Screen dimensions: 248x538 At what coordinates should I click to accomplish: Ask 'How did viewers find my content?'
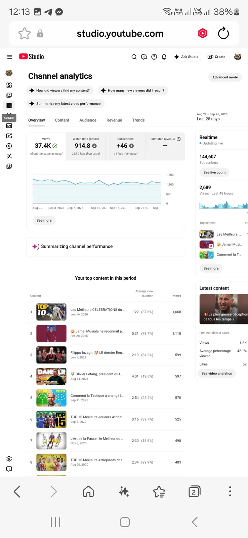pyautogui.click(x=60, y=90)
